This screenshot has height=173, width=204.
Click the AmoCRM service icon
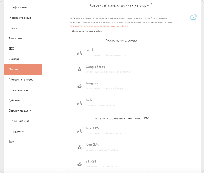coord(80,147)
